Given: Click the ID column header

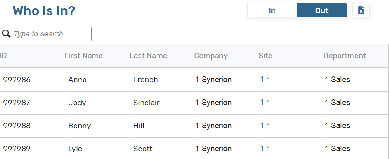Looking at the screenshot, I should pos(3,56).
